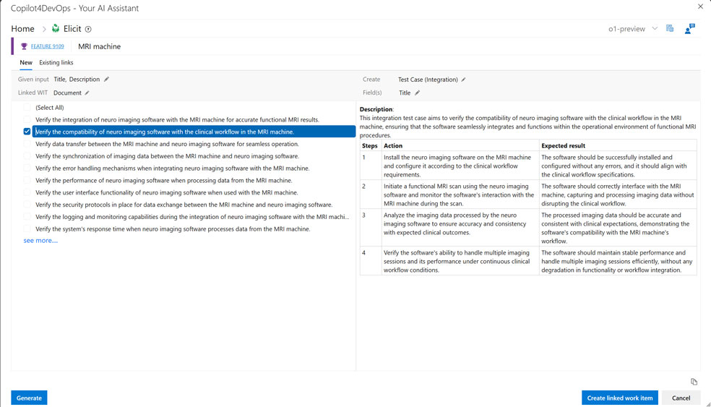The height and width of the screenshot is (407, 711).
Task: Click the 'Title, Description' given input value
Action: coord(77,79)
